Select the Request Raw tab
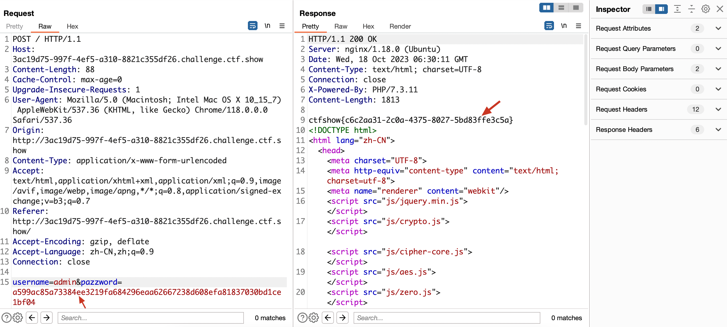 tap(45, 26)
